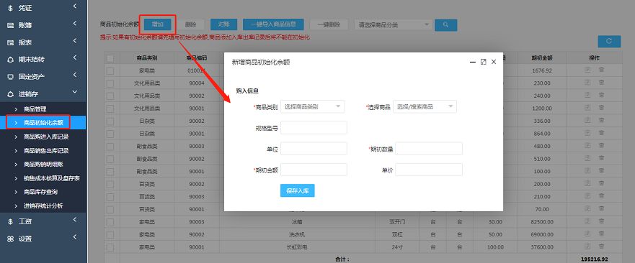This screenshot has height=263, width=635.
Task: Click edit icon in the 200.00 row
Action: (587, 183)
